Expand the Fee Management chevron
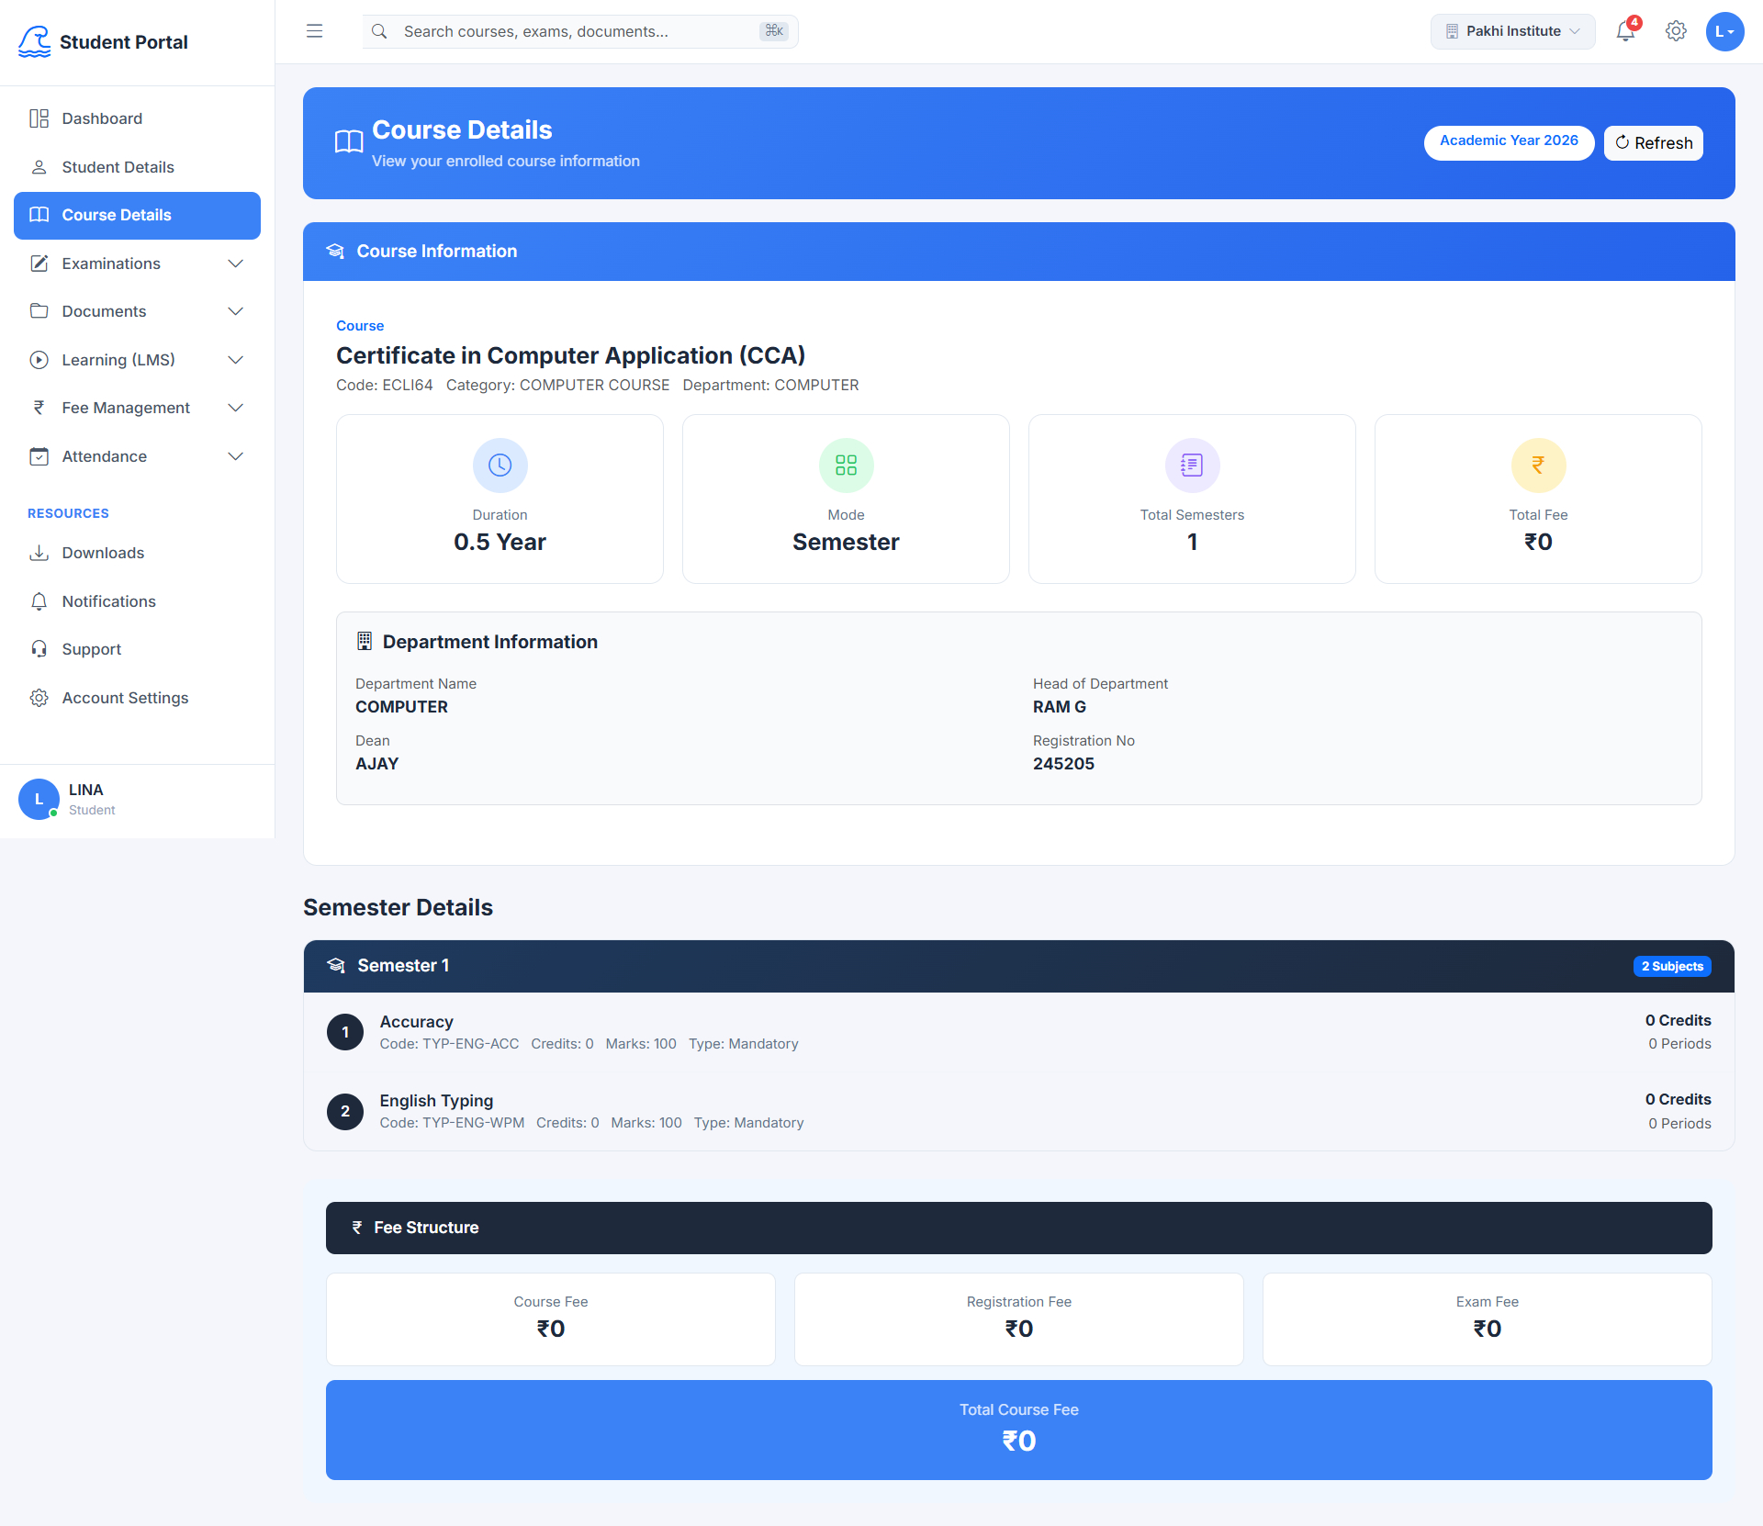Viewport: 1763px width, 1526px height. pyautogui.click(x=236, y=408)
